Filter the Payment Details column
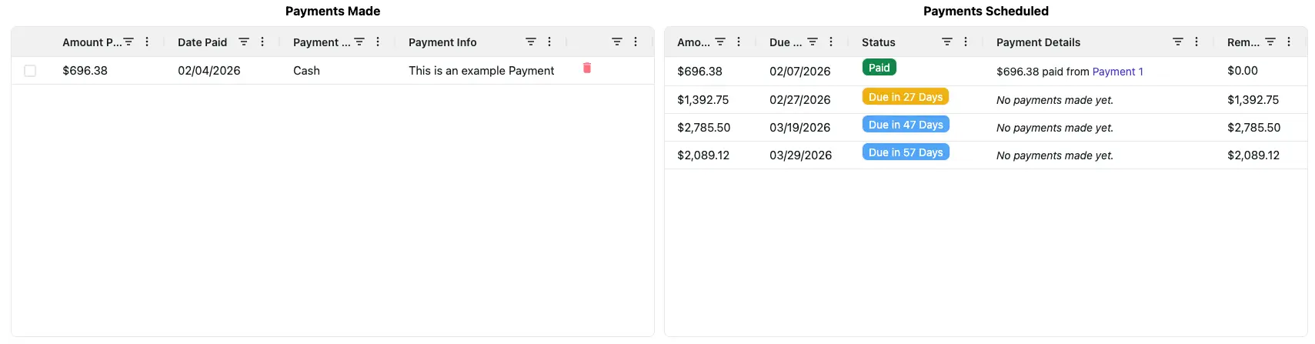The image size is (1315, 344). (1178, 42)
